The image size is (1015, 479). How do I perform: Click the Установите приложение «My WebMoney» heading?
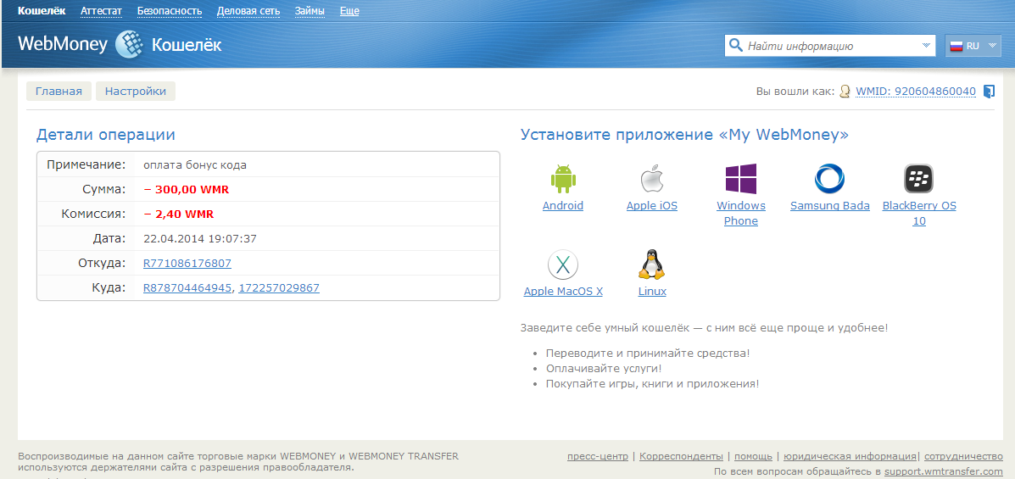(x=685, y=135)
